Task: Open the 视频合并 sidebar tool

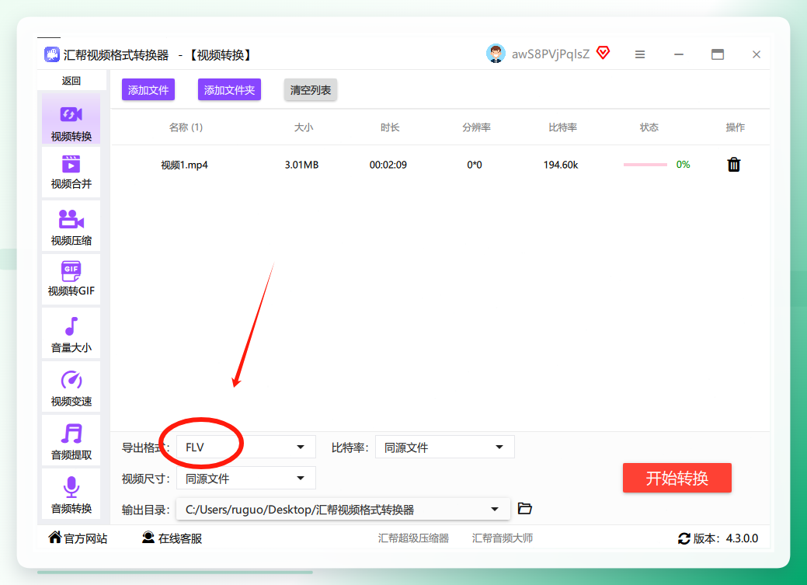Action: [x=71, y=172]
